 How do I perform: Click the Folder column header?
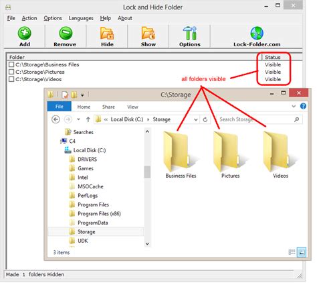[134, 57]
